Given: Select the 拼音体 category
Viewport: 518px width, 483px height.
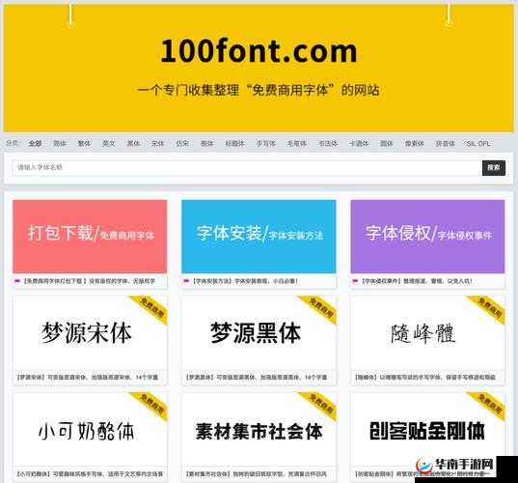Looking at the screenshot, I should coord(446,143).
